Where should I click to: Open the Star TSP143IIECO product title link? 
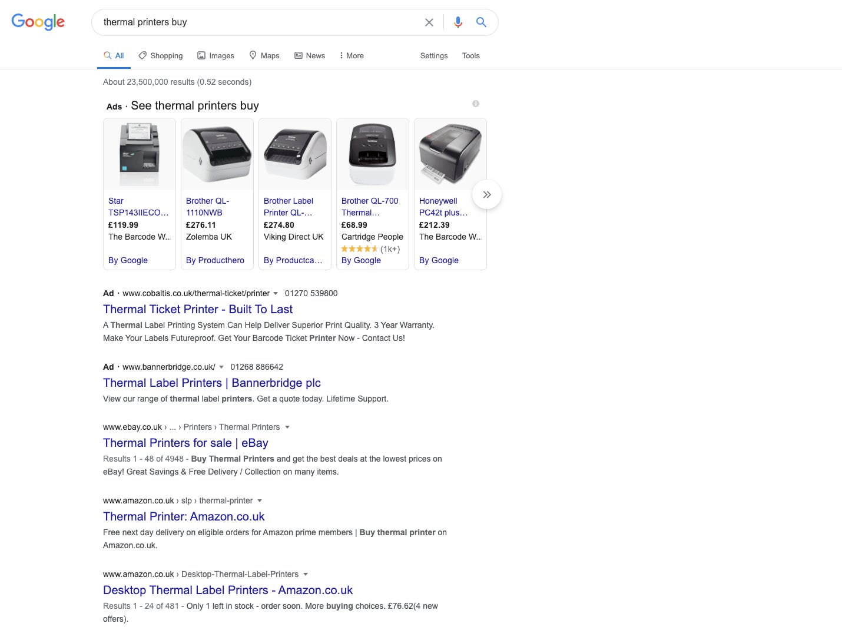138,207
